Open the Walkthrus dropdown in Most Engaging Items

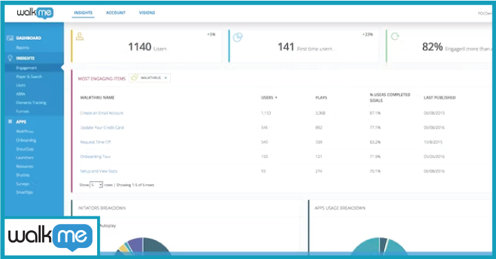[x=149, y=78]
